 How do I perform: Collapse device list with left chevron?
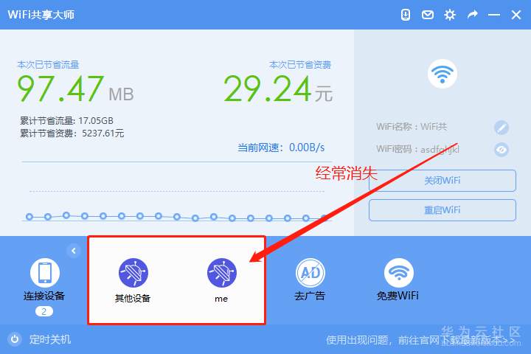coord(74,251)
